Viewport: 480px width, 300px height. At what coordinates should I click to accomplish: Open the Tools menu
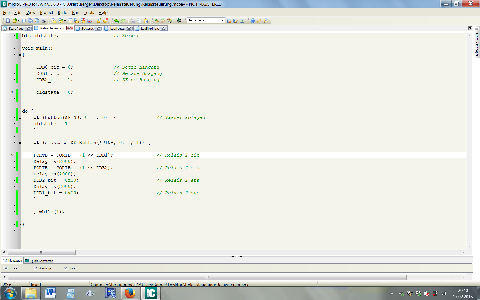(89, 13)
